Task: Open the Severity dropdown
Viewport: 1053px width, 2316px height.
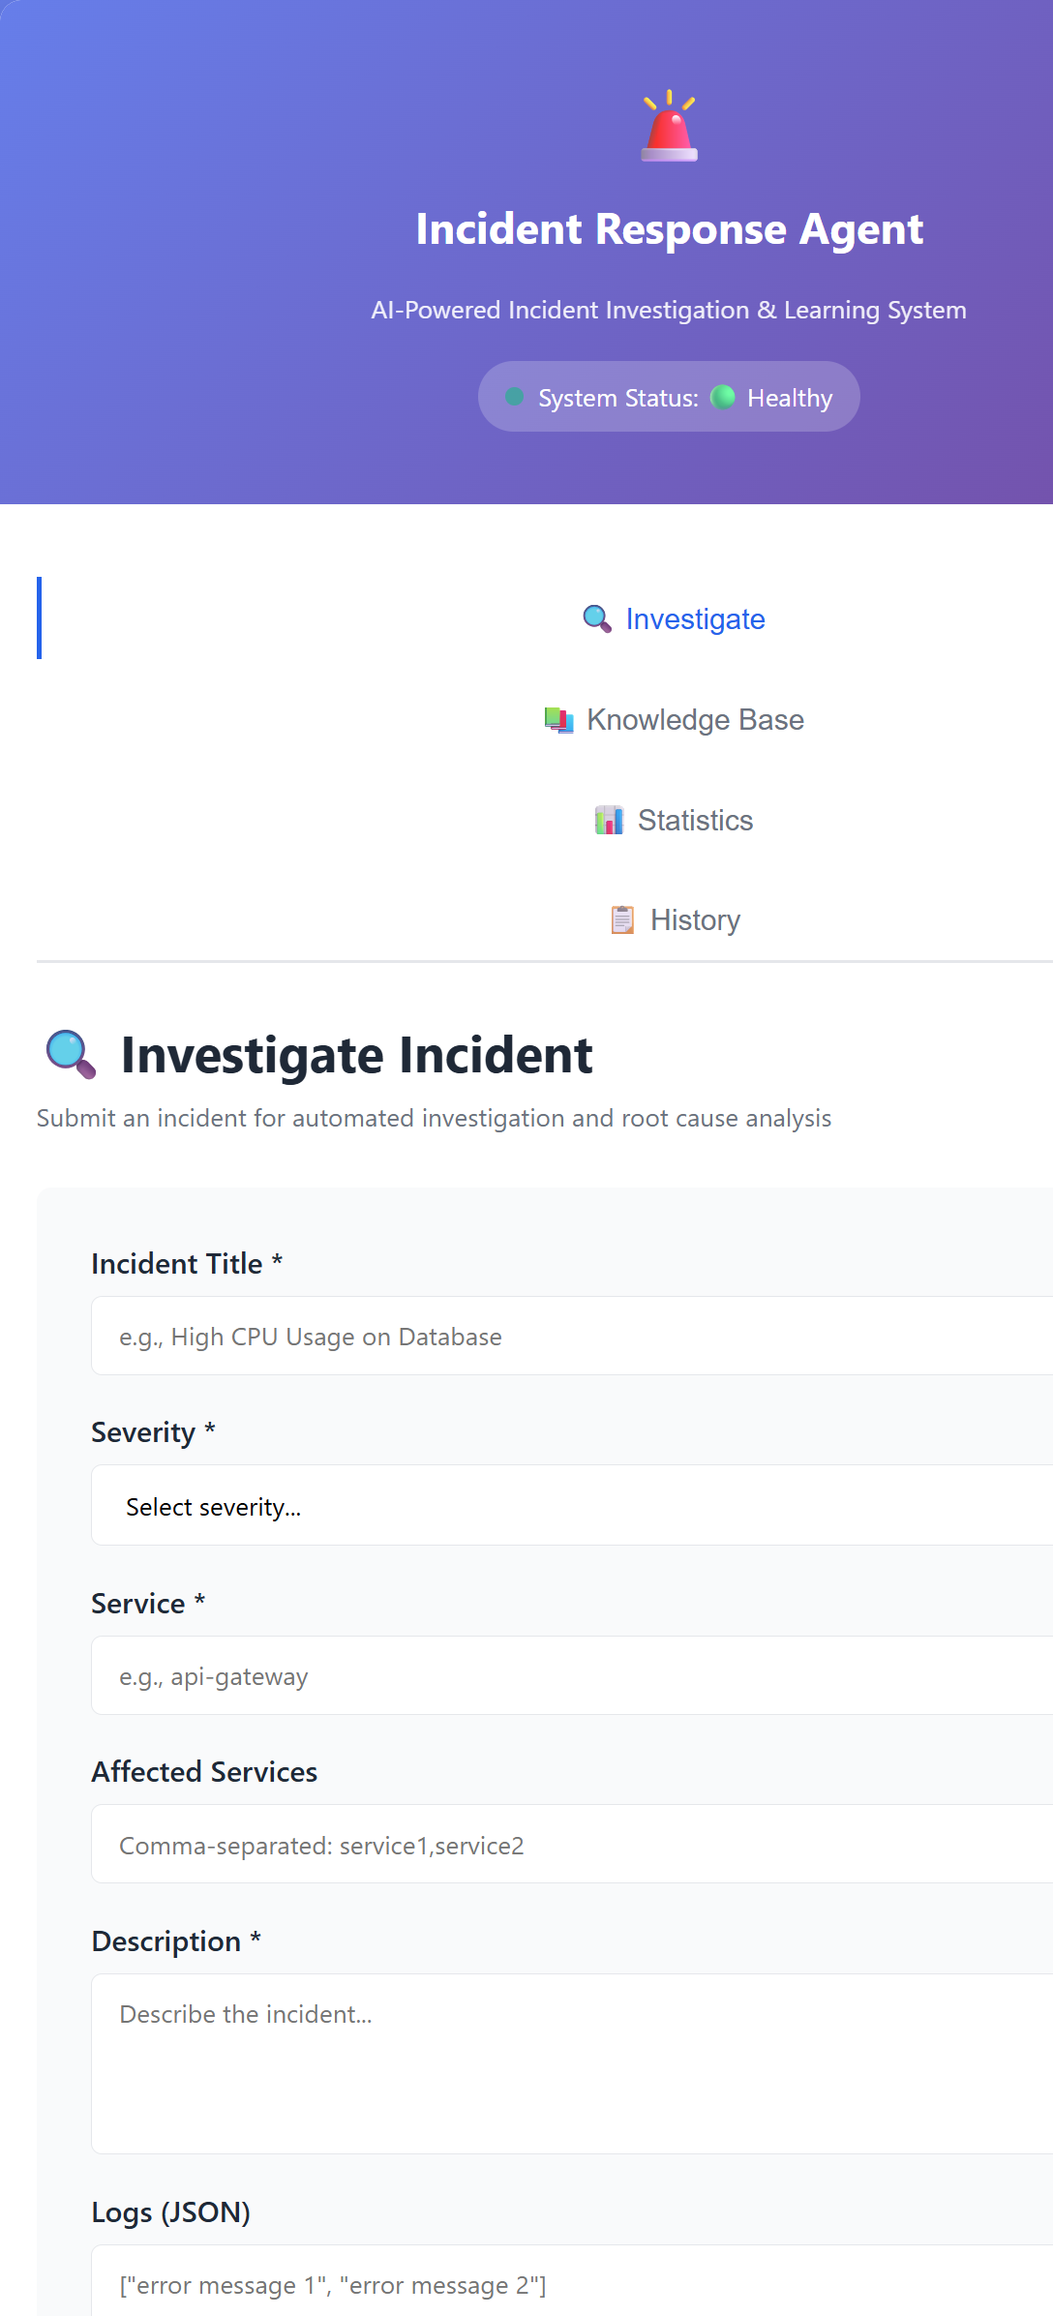Action: (572, 1505)
